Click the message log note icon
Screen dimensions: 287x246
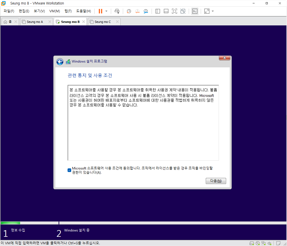point(278,243)
